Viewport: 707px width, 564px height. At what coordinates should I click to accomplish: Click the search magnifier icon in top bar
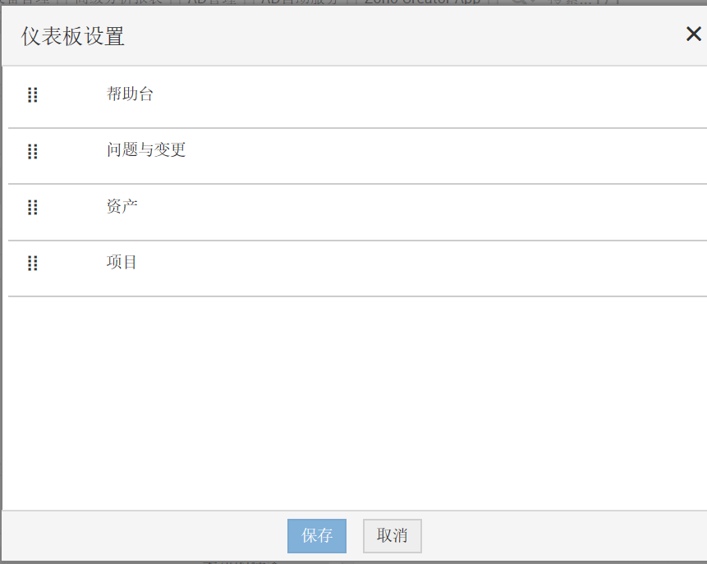519,2
